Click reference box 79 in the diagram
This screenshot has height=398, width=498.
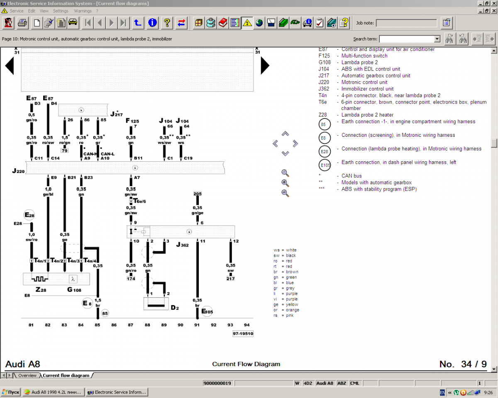point(64,150)
